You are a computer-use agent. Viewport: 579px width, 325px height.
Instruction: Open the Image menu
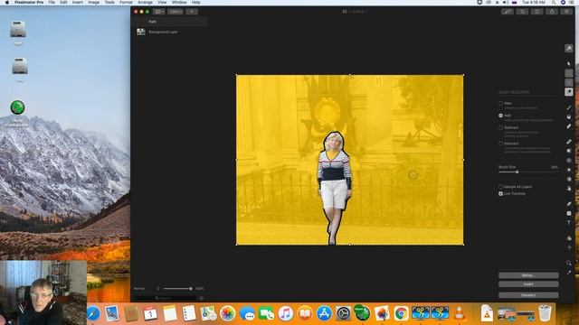point(93,2)
